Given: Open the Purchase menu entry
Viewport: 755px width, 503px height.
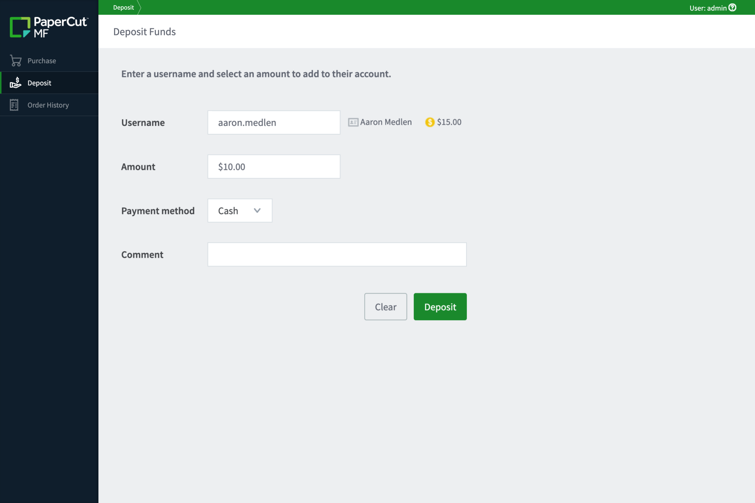Looking at the screenshot, I should pos(41,60).
